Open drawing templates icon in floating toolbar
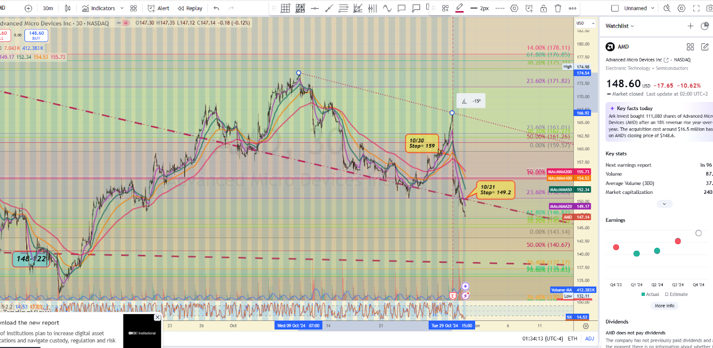This screenshot has width=713, height=348. (445, 8)
